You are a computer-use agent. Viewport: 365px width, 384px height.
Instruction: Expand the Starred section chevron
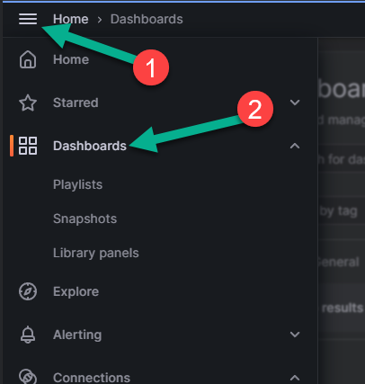click(x=295, y=103)
